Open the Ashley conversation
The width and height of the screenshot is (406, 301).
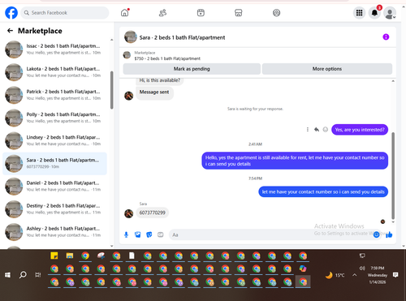click(x=54, y=232)
